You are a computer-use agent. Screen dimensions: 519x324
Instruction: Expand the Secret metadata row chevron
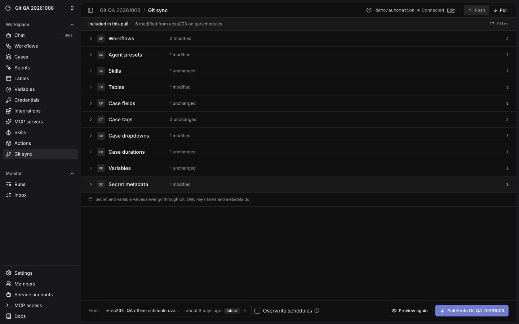[x=91, y=184]
